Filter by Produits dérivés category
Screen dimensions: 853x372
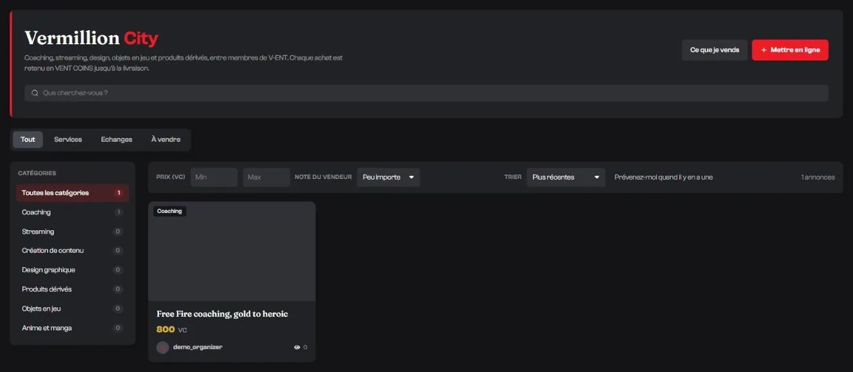point(72,289)
